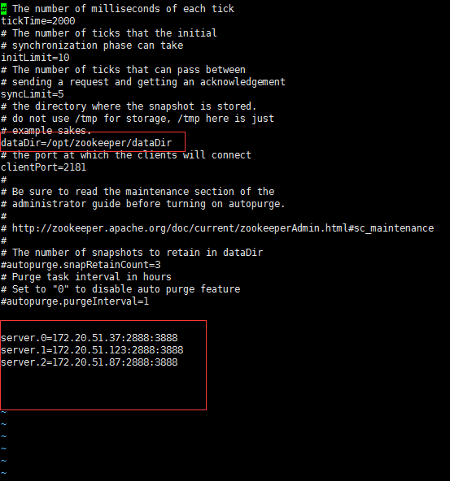Image resolution: width=450 pixels, height=481 pixels.
Task: Click comment 'The number of milliseconds of each tick'
Action: 123,9
